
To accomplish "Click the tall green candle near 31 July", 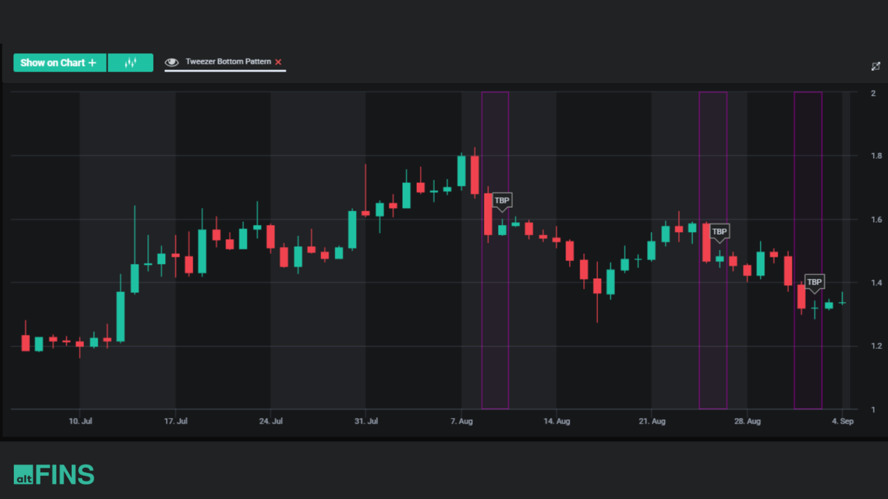I will coord(351,231).
